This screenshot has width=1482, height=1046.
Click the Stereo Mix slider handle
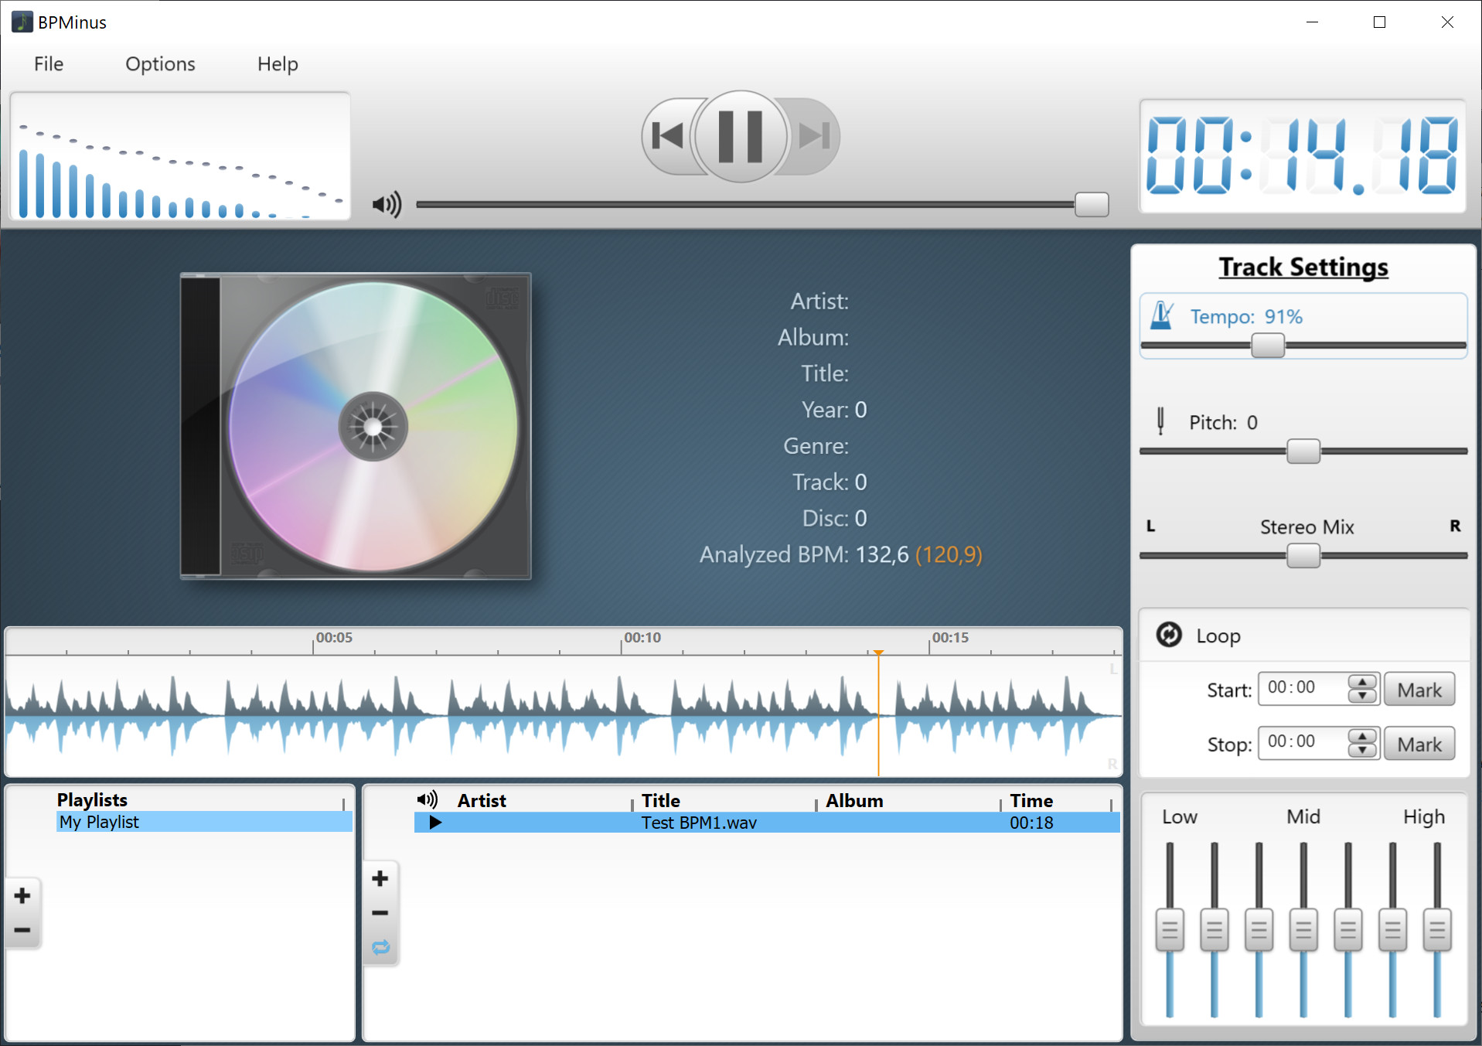click(x=1303, y=556)
